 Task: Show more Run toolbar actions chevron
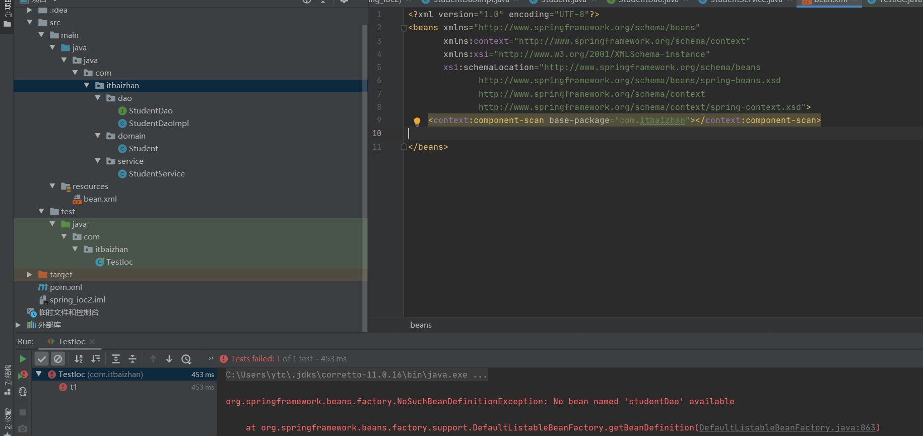coord(211,358)
